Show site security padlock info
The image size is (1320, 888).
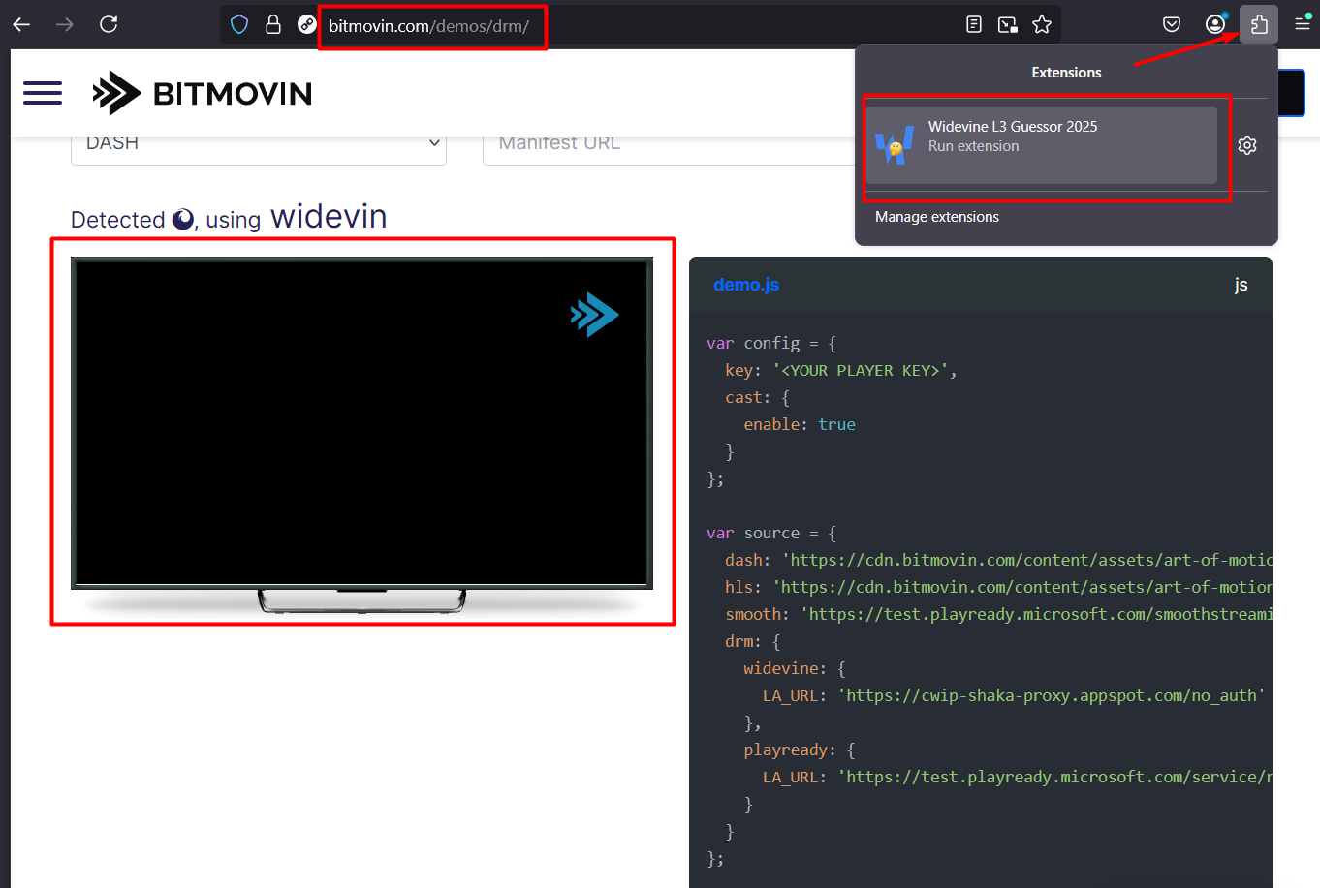tap(273, 24)
